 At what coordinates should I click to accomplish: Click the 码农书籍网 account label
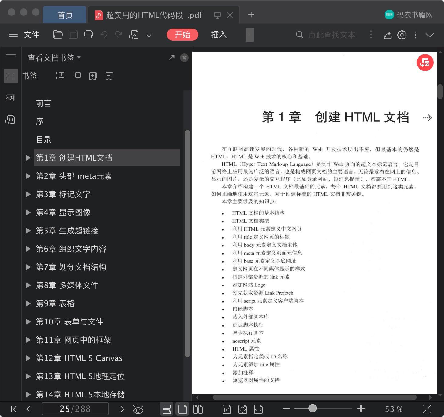[415, 15]
